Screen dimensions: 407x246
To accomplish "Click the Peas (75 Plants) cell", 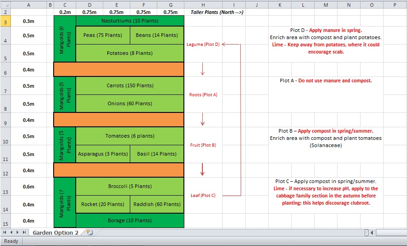I will pyautogui.click(x=103, y=35).
